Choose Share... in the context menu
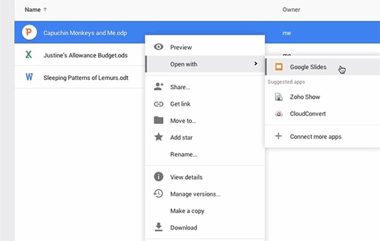The height and width of the screenshot is (241, 380). click(x=205, y=87)
